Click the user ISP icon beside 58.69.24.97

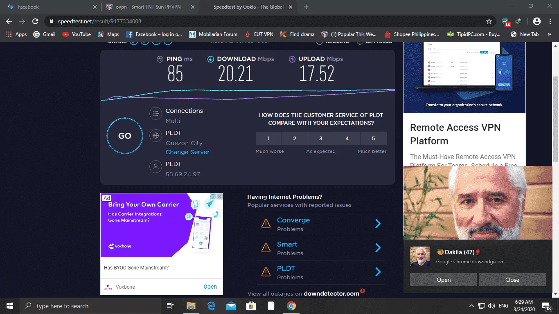[x=156, y=166]
